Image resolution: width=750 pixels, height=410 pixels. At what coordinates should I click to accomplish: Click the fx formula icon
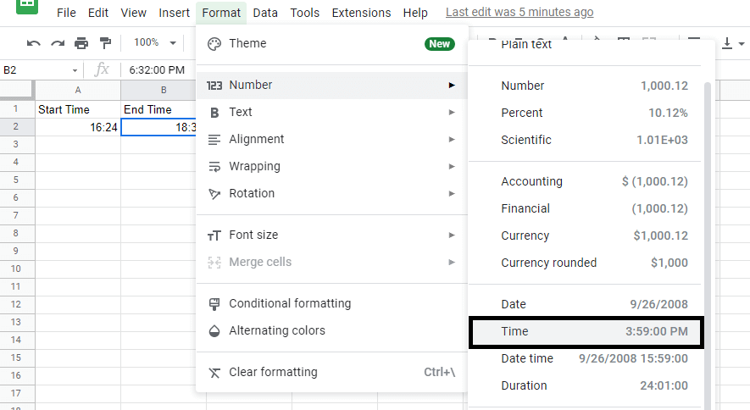click(x=102, y=69)
